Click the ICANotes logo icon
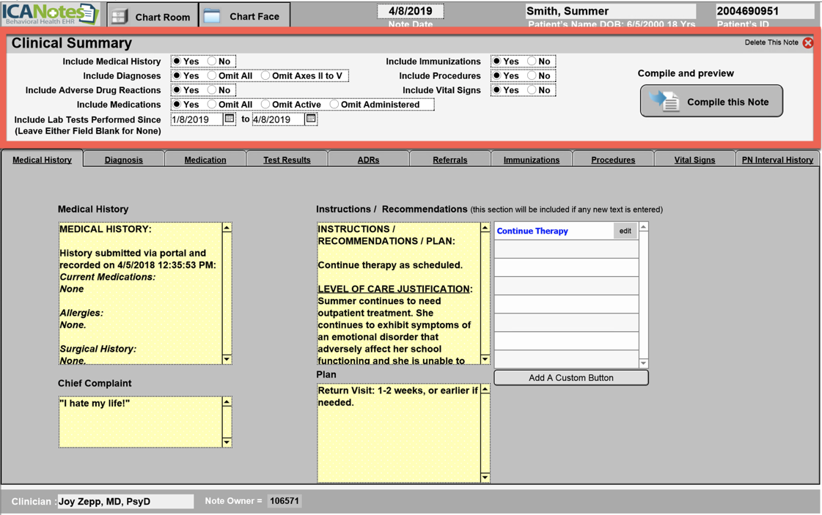Image resolution: width=822 pixels, height=515 pixels. (50, 13)
